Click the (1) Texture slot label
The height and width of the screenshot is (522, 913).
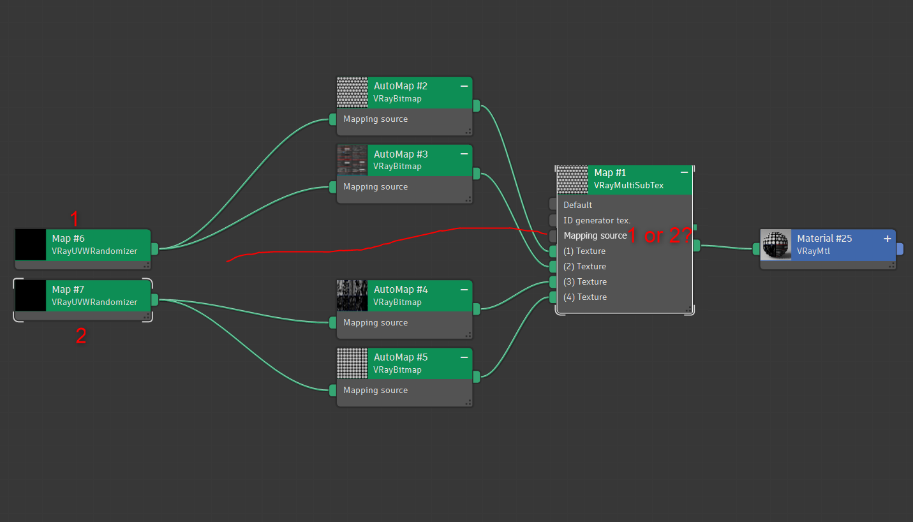click(585, 251)
